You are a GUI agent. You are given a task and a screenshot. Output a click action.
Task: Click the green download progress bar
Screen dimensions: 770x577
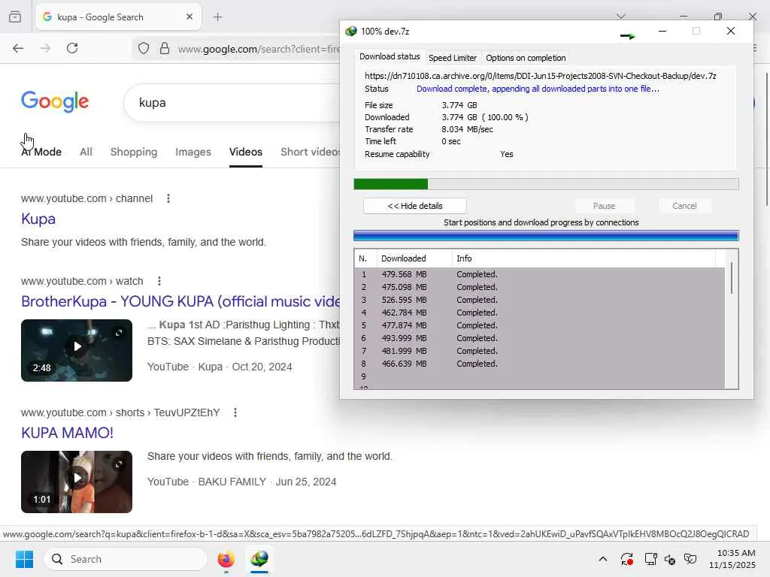(x=546, y=184)
